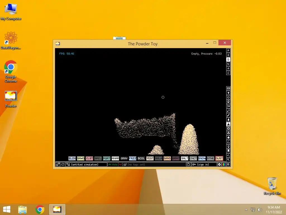Open the Radioactive menu section

pyautogui.click(x=228, y=133)
